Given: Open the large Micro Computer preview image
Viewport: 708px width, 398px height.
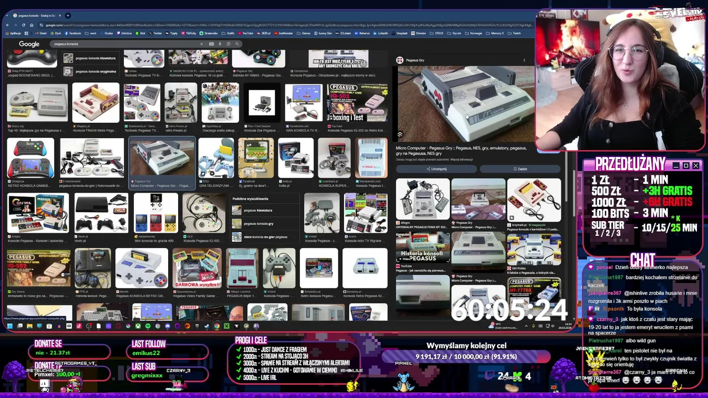Looking at the screenshot, I should 465,104.
